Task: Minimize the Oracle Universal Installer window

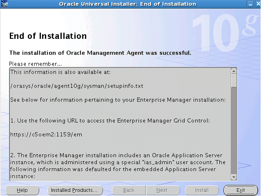Action: (249, 4)
